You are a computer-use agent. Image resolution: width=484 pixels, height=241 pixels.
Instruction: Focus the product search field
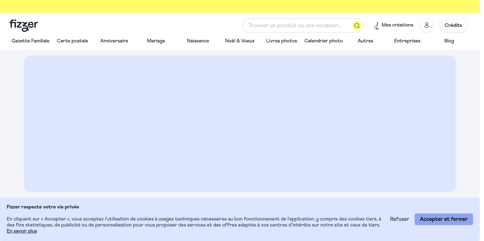click(296, 25)
